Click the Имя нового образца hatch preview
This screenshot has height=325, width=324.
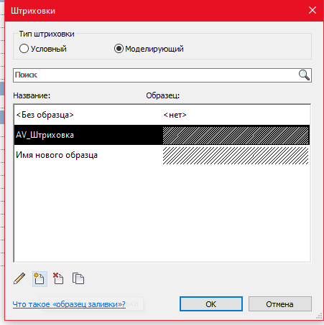(236, 156)
